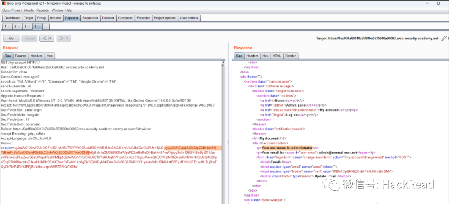Close Repeater tab 2 with its x
Viewport: 449px width, 204px height.
(19, 27)
